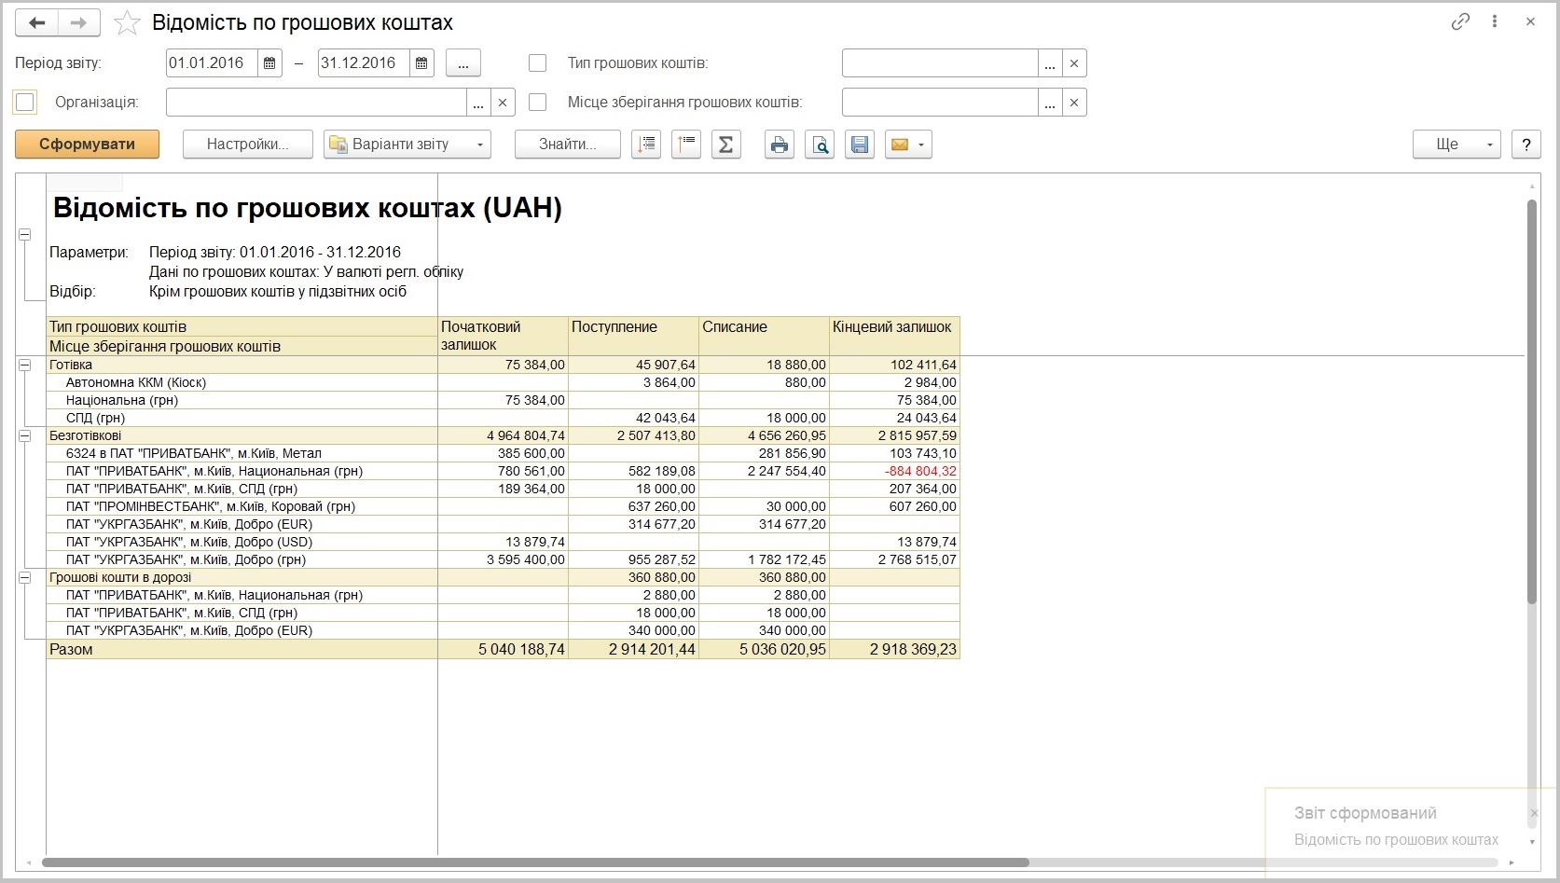This screenshot has width=1560, height=883.
Task: Click the Знайти... button
Action: pyautogui.click(x=567, y=145)
